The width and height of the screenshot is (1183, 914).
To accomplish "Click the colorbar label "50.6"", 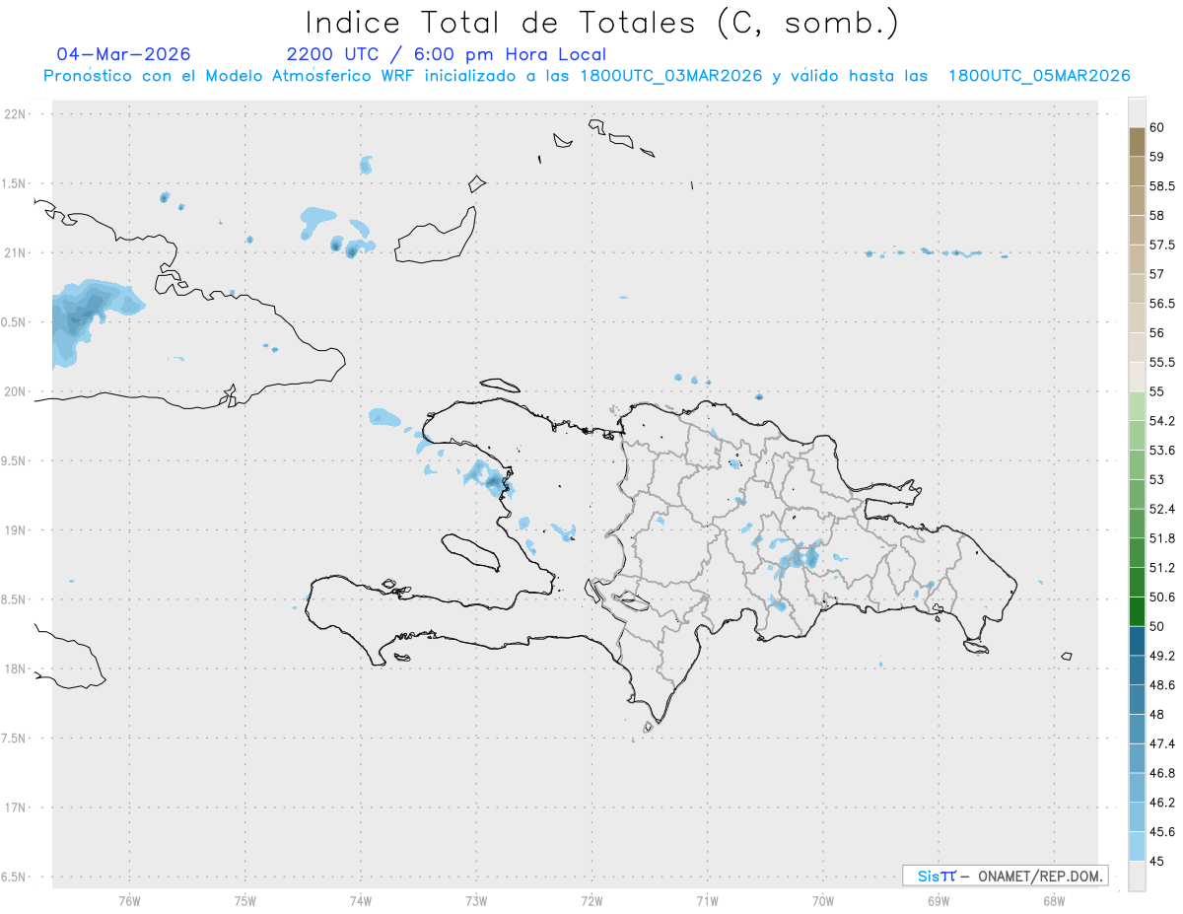I will (1161, 597).
